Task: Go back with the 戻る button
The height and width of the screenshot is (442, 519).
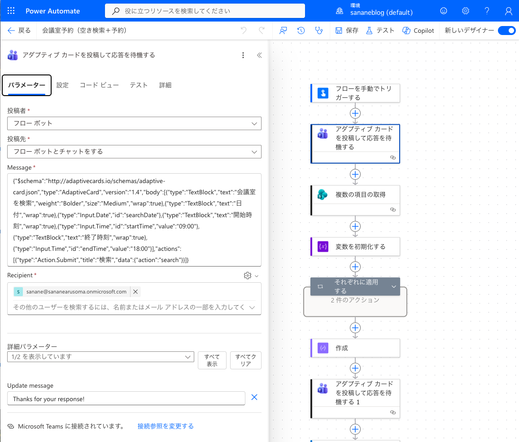Action: click(19, 31)
